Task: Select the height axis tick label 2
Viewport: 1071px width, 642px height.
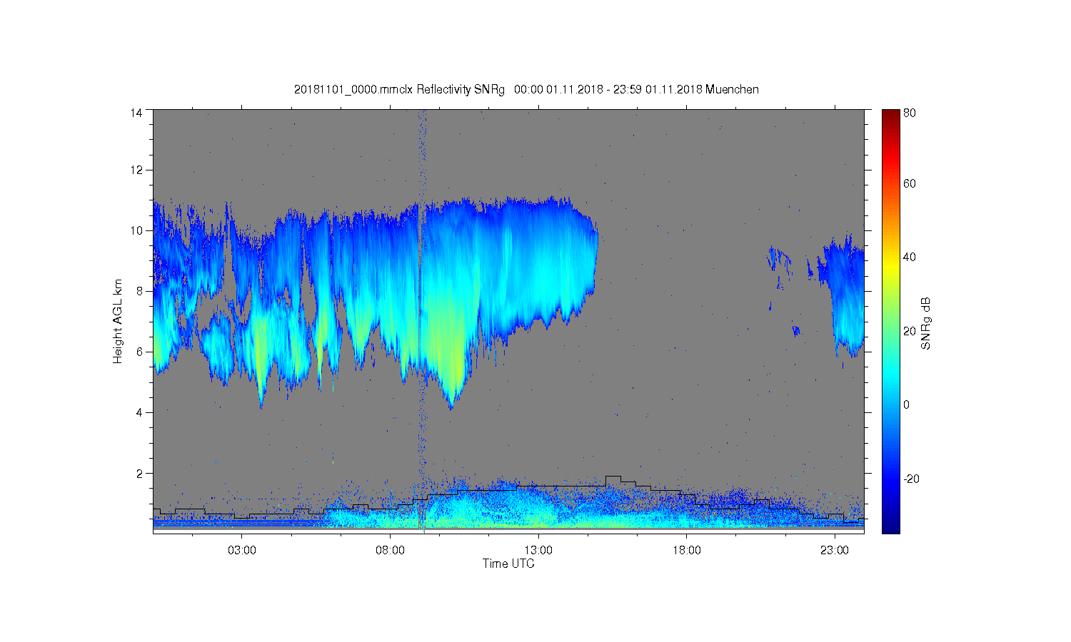Action: point(140,473)
